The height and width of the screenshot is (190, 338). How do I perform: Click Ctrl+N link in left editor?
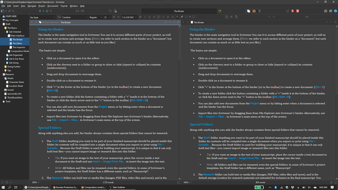[x=52, y=91]
